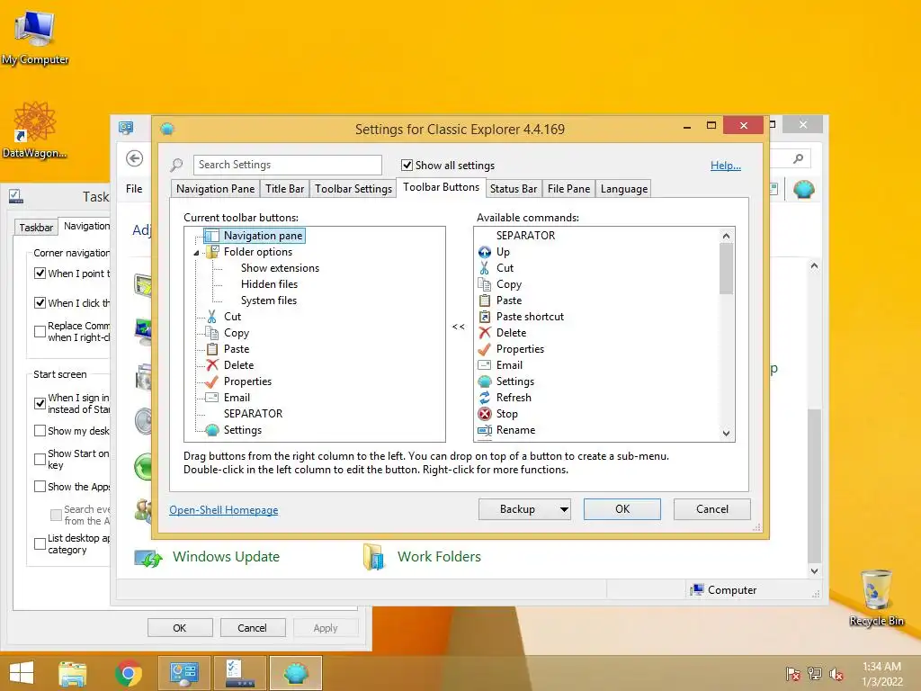This screenshot has height=691, width=921.
Task: Click Windows Start button
Action: click(x=22, y=673)
